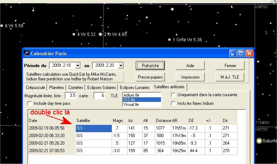Click magnitude cell -3.0
The height and width of the screenshot is (164, 277).
click(119, 151)
